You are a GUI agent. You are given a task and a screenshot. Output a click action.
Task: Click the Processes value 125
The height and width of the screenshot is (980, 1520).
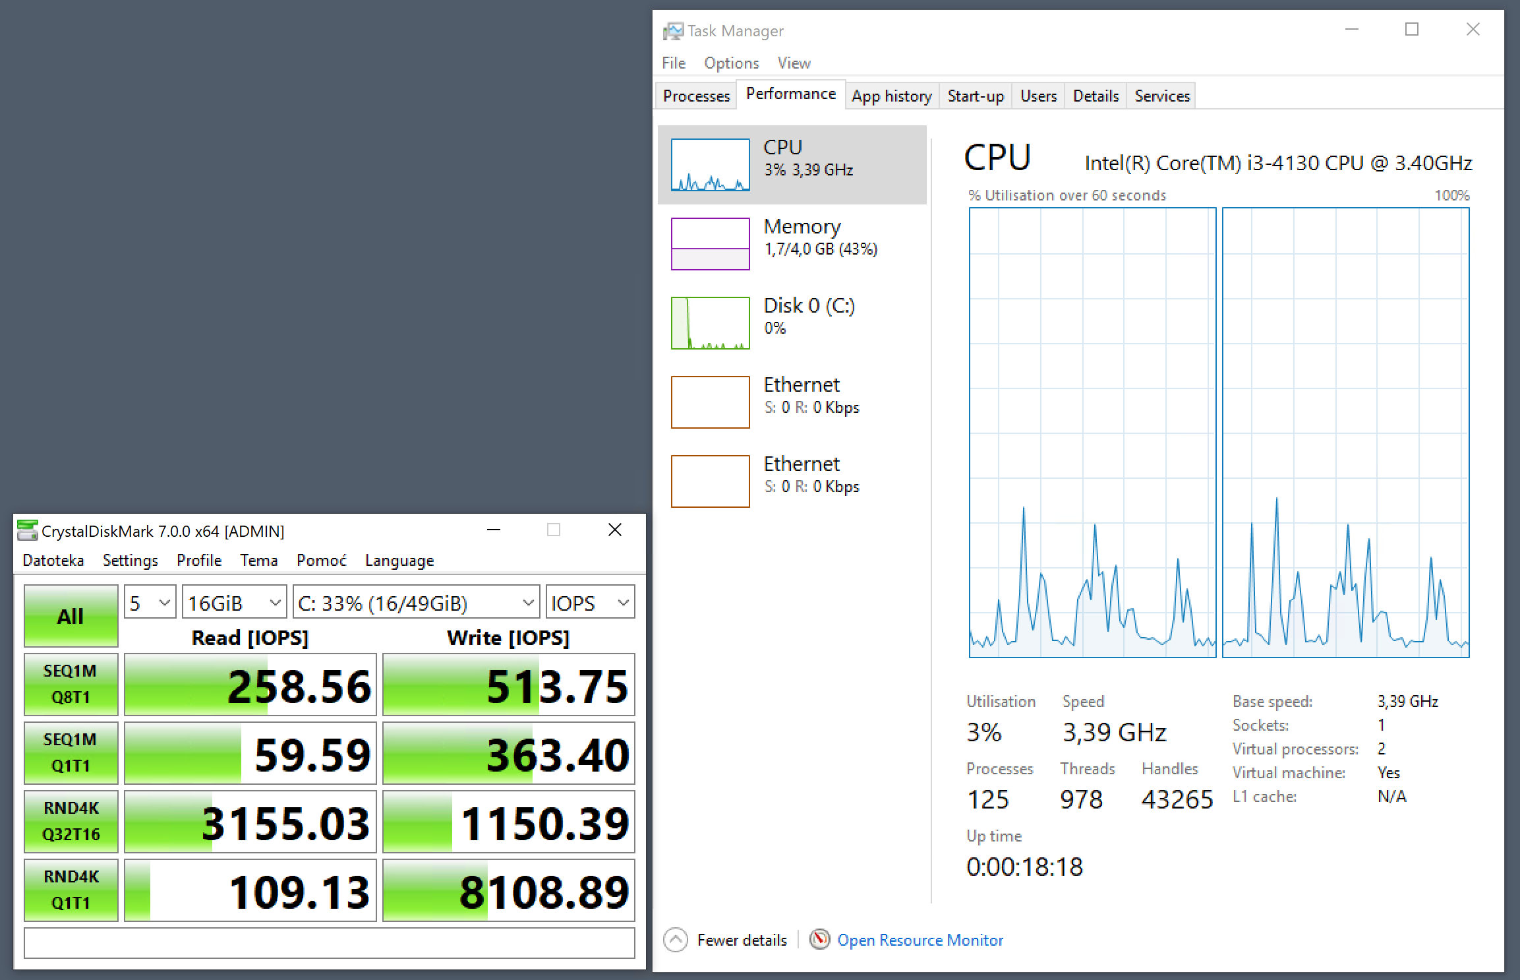[x=987, y=799]
